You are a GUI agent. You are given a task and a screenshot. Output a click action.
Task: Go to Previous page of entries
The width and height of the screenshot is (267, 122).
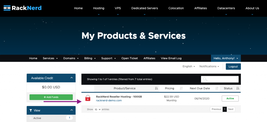[216, 109]
